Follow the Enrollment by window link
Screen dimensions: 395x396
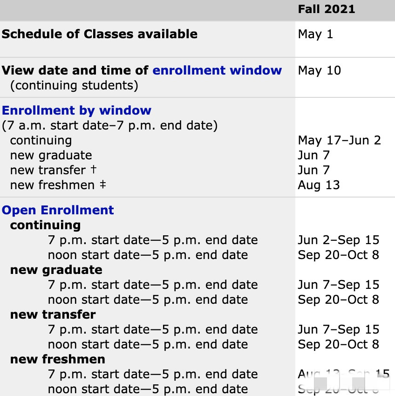pyautogui.click(x=76, y=110)
